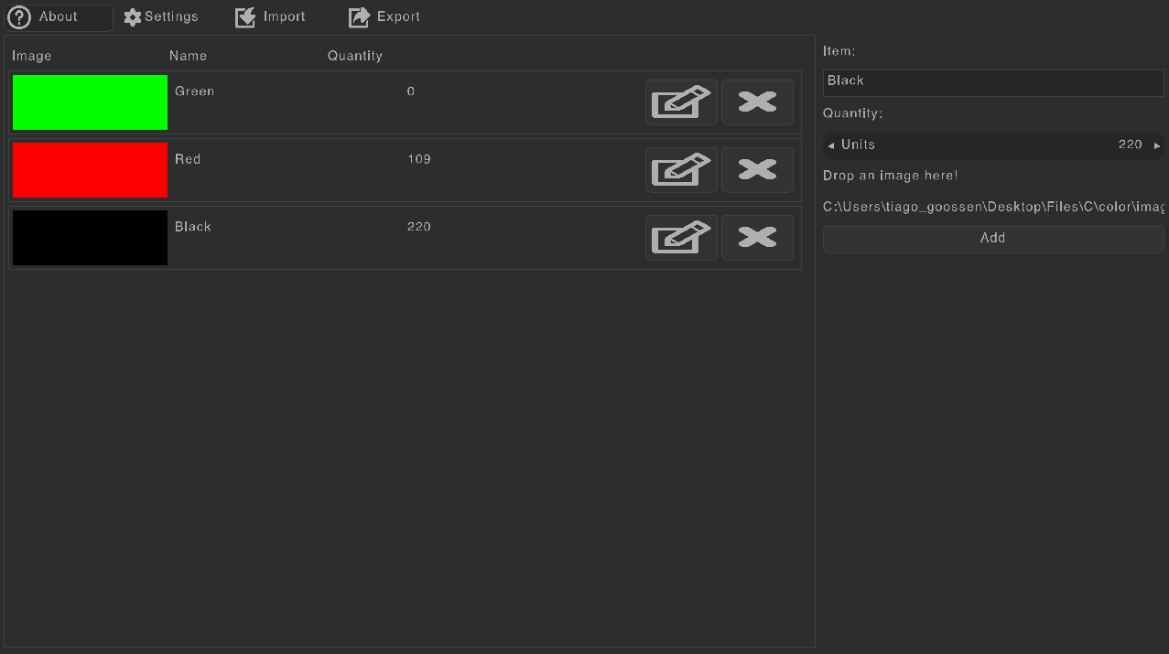Viewport: 1169px width, 654px height.
Task: Select the red color image thumbnail
Action: coord(90,170)
